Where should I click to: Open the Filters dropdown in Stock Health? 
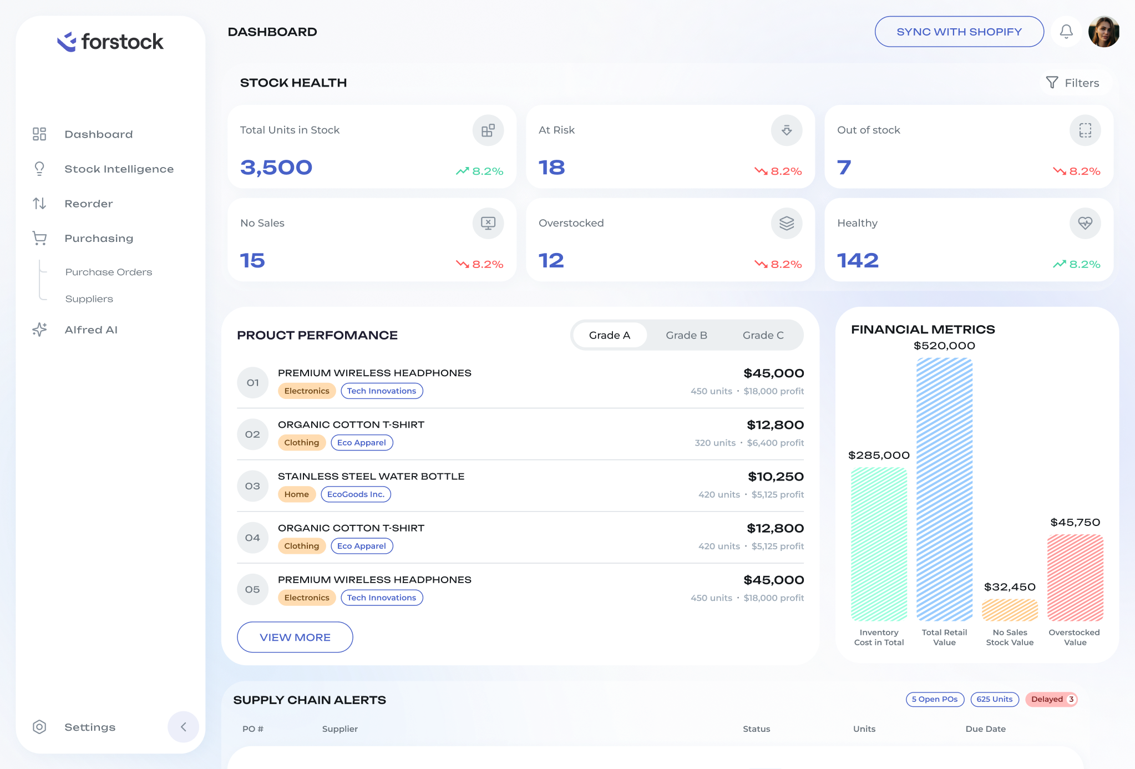(x=1072, y=83)
